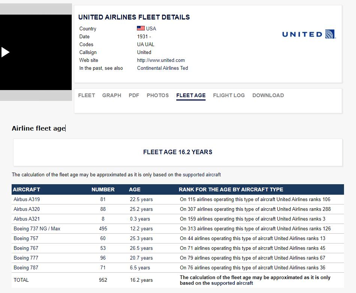Switch to the DOWNLOAD tab
The image size is (356, 293).
point(268,95)
